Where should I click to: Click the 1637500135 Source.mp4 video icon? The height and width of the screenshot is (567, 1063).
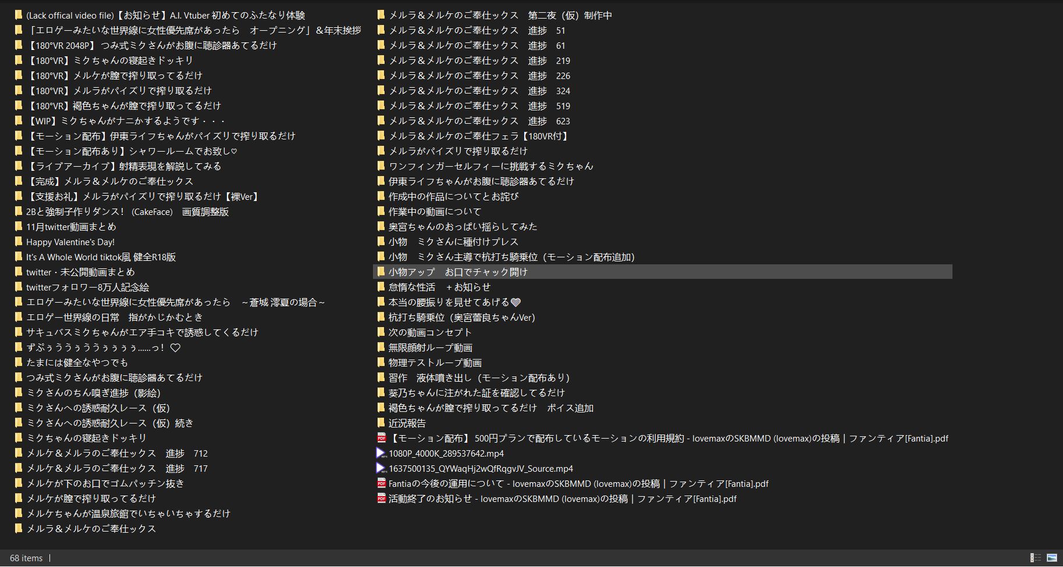(381, 468)
